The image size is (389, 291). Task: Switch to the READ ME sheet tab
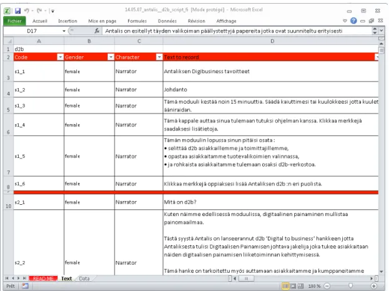click(43, 279)
